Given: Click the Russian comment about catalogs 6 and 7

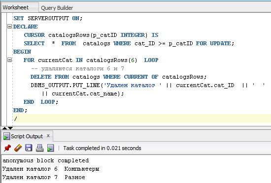Looking at the screenshot, I should pos(77,68).
